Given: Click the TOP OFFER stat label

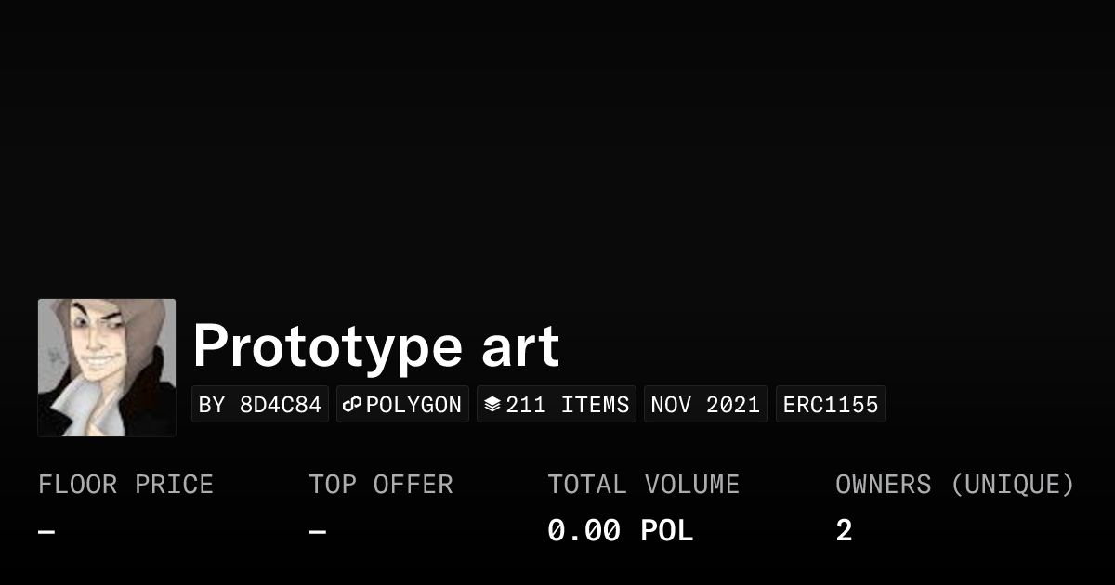Looking at the screenshot, I should (x=381, y=484).
